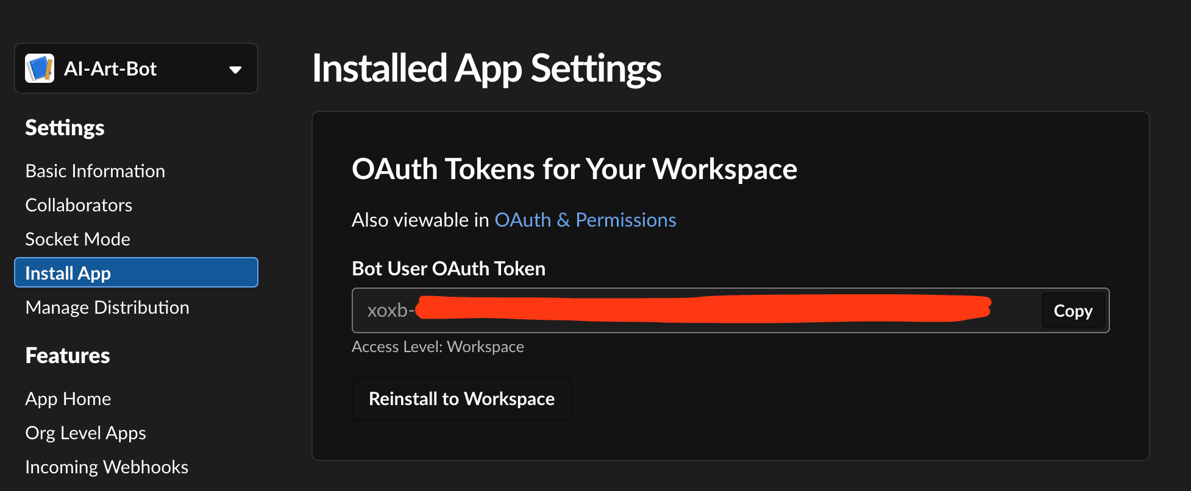Click the AI-Art-Bot app name
Viewport: 1191px width, 491px height.
tap(110, 69)
